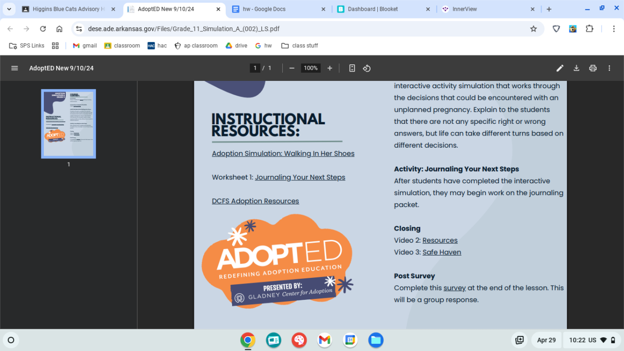The image size is (624, 351).
Task: Open the Extensions puzzle icon
Action: click(589, 29)
